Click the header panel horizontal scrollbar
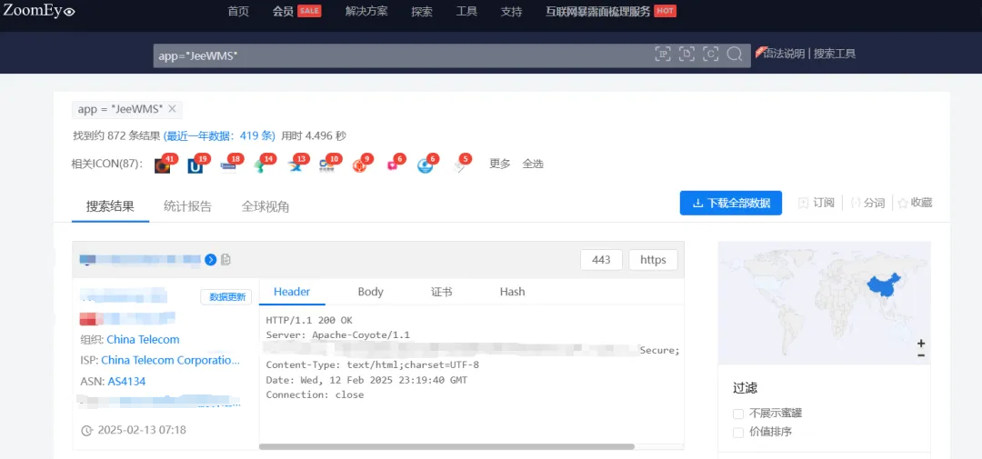The height and width of the screenshot is (459, 982). point(446,446)
